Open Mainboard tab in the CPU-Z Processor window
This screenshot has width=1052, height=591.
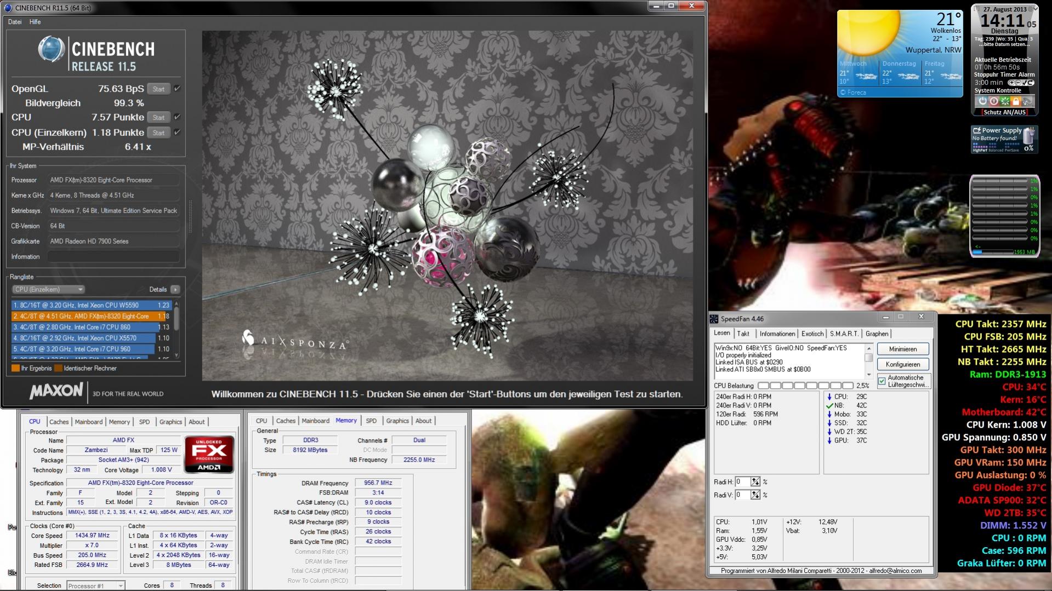point(89,422)
